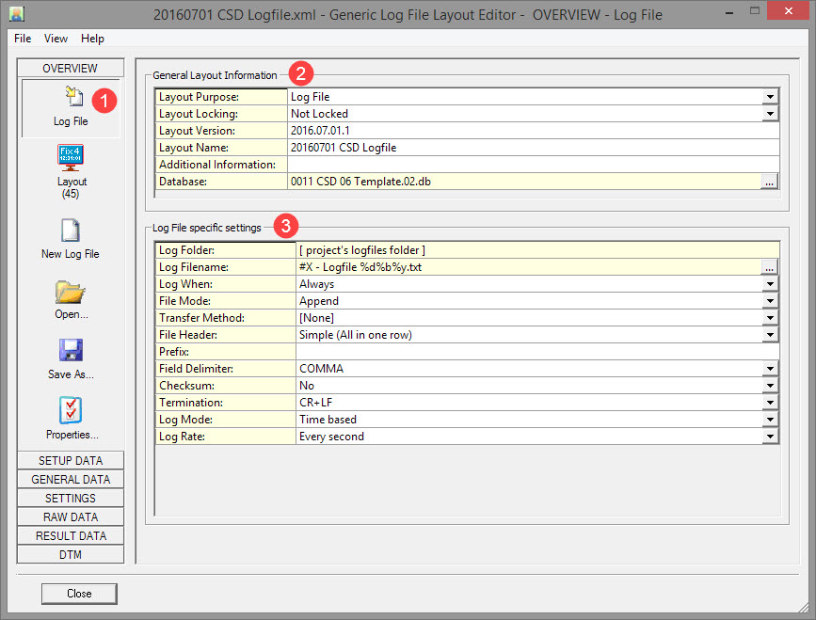
Task: Open the Layout Locking dropdown
Action: click(x=770, y=114)
